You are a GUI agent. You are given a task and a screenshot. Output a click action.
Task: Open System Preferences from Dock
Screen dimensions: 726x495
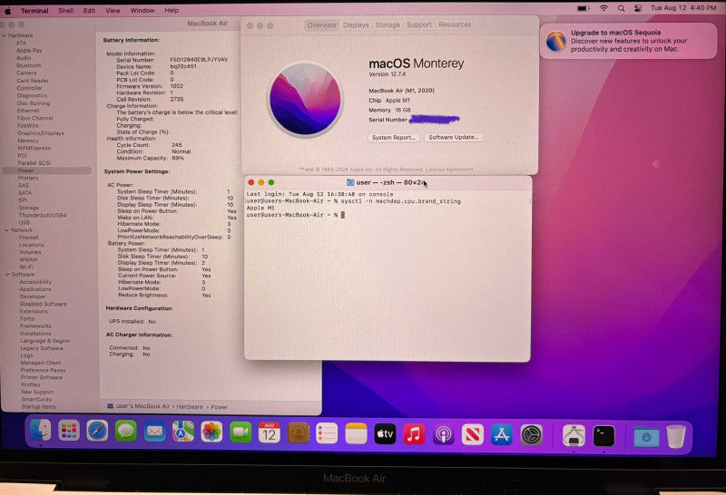[531, 435]
